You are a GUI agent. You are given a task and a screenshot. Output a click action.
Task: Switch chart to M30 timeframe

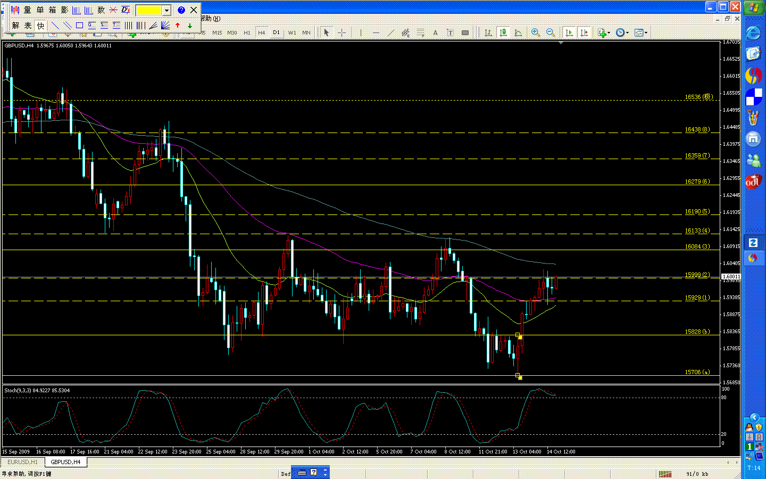232,33
